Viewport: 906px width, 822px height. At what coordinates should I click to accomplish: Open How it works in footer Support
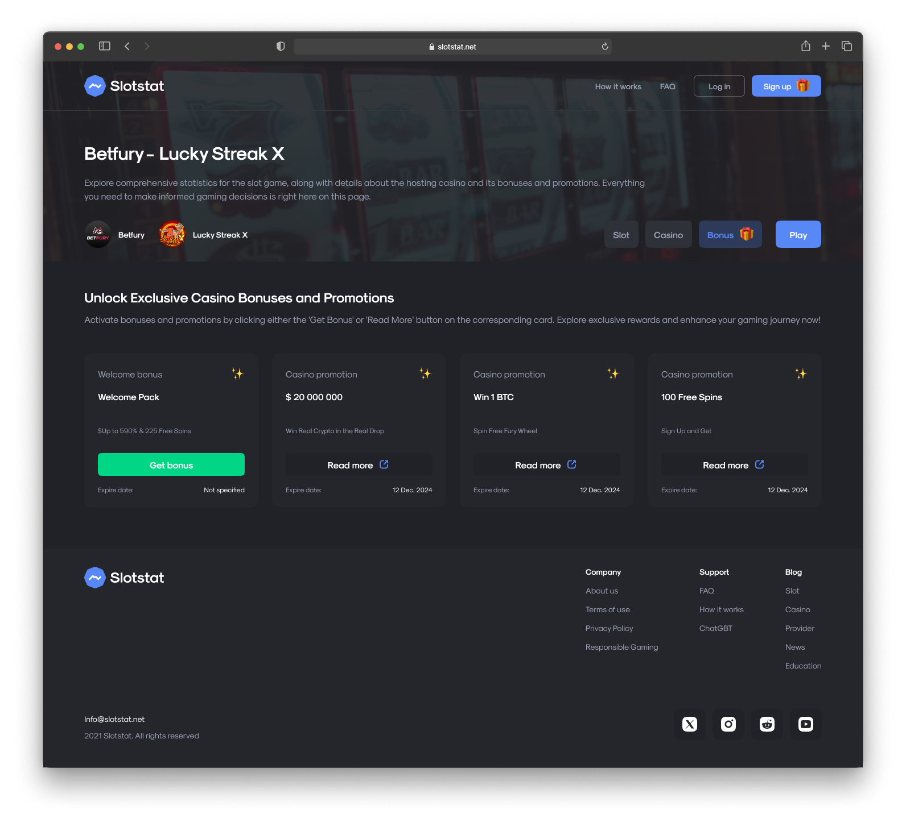722,609
